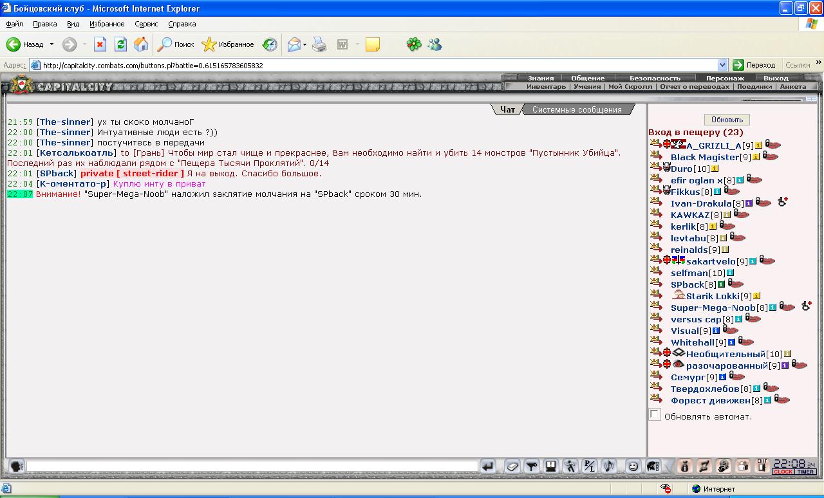Click clan emblem beside sakartvelo
This screenshot has height=498, width=824.
pos(679,260)
